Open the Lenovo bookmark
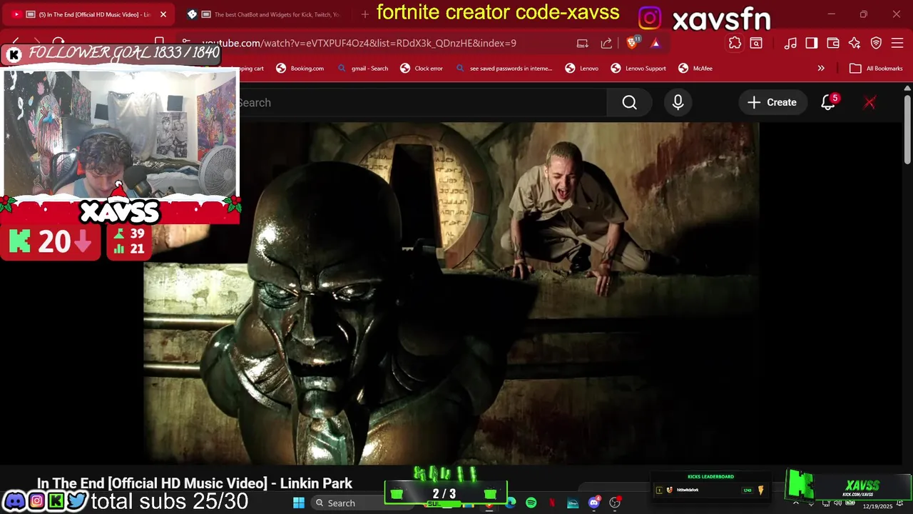 point(582,68)
